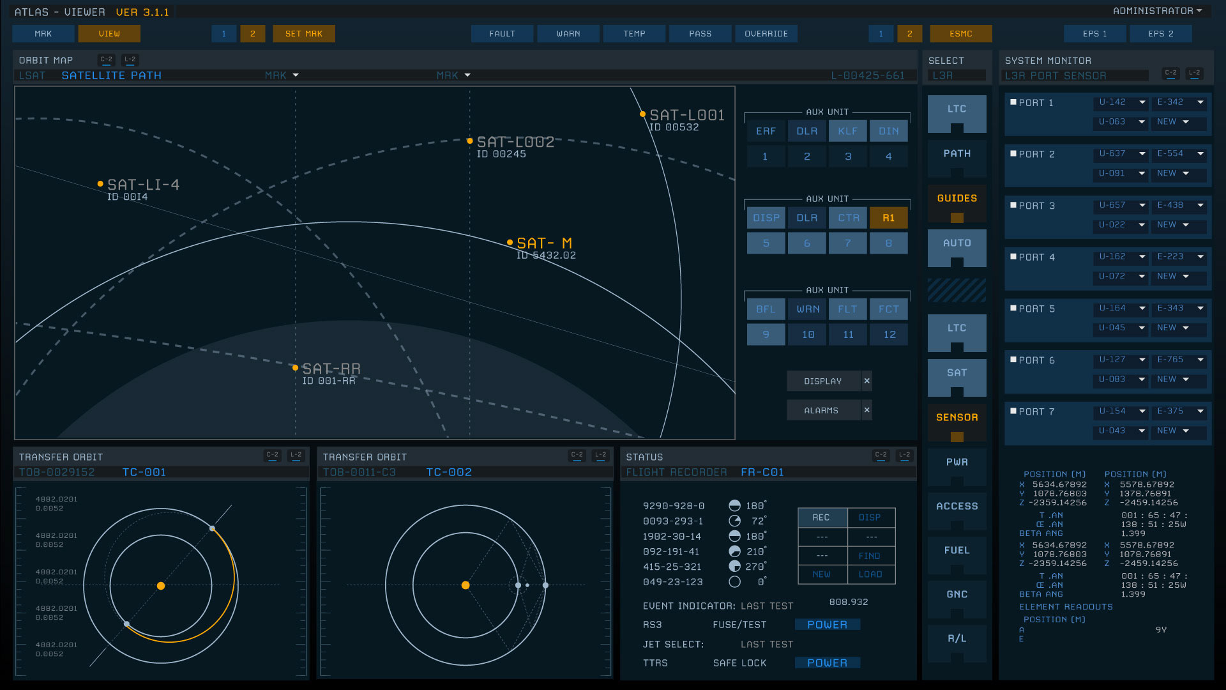This screenshot has width=1226, height=690.
Task: Click the empty 0° dial icon
Action: click(x=734, y=582)
